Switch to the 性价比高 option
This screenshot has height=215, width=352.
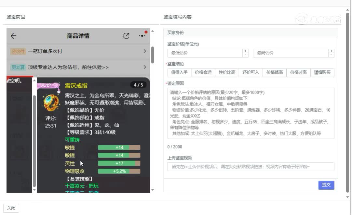click(x=227, y=72)
